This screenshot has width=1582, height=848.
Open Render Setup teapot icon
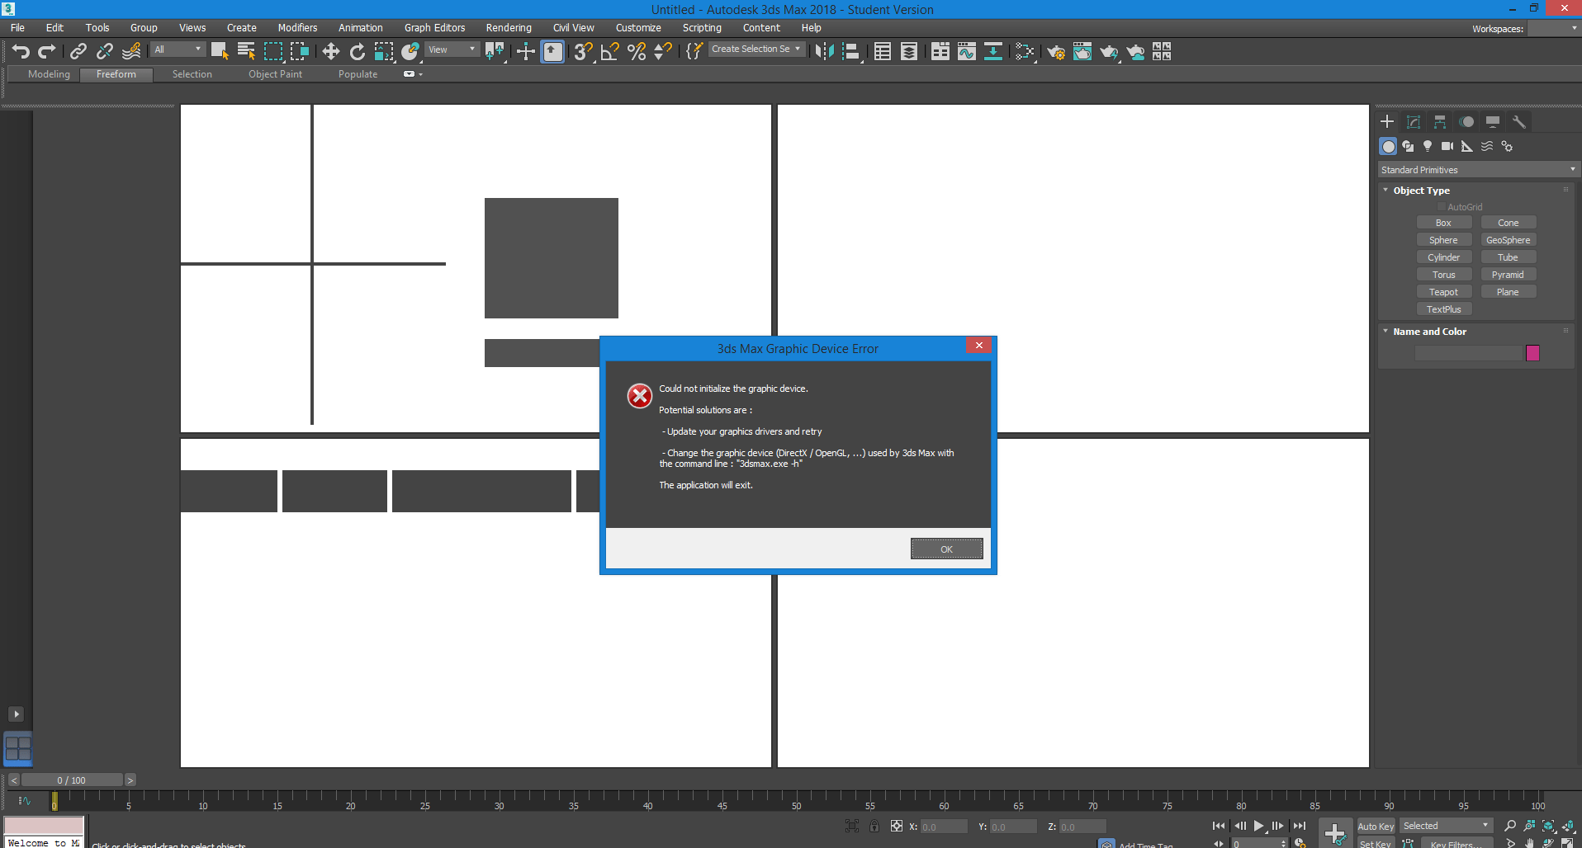pos(1055,51)
